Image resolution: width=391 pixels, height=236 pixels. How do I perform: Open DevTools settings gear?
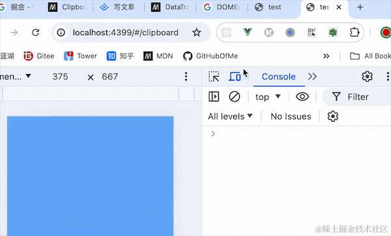pos(367,77)
